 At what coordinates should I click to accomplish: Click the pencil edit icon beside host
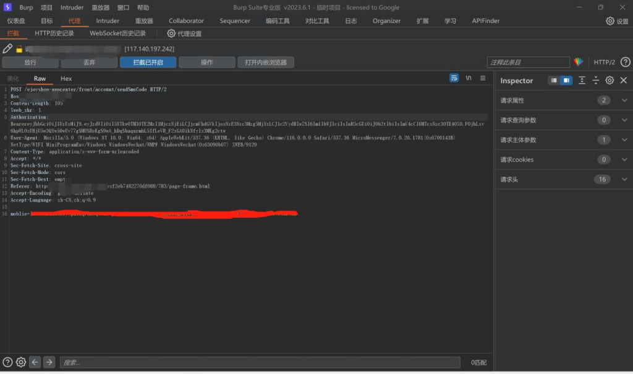(7, 49)
